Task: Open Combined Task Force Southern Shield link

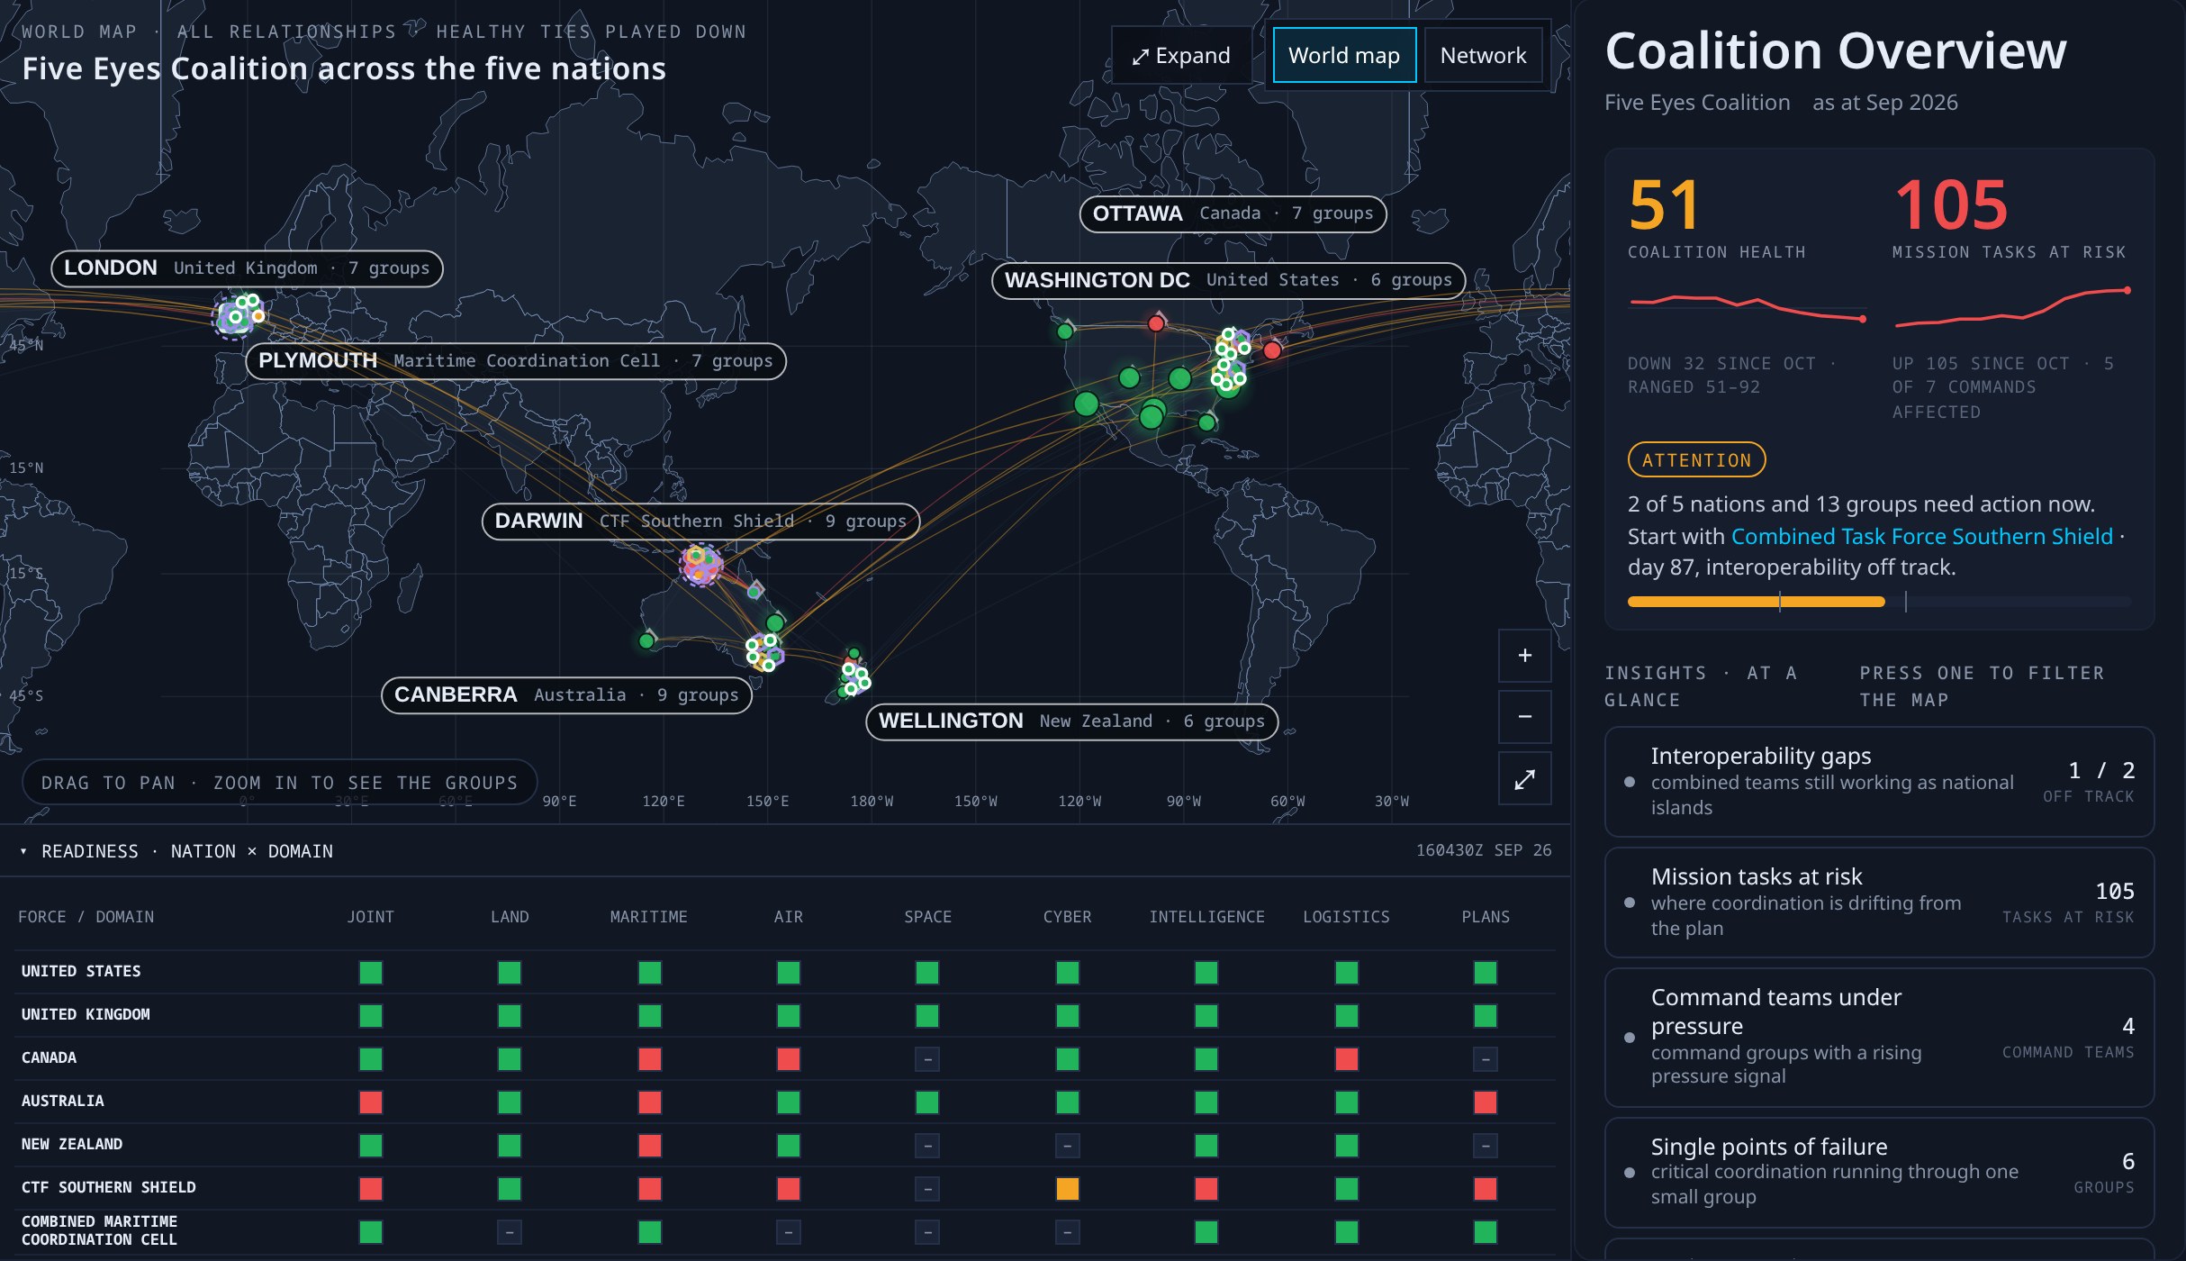Action: 1921,536
